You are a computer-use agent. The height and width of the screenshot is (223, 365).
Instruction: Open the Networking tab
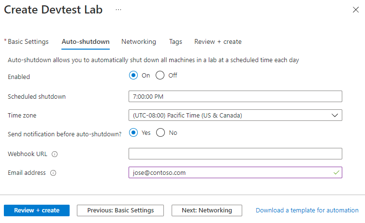[x=139, y=42]
